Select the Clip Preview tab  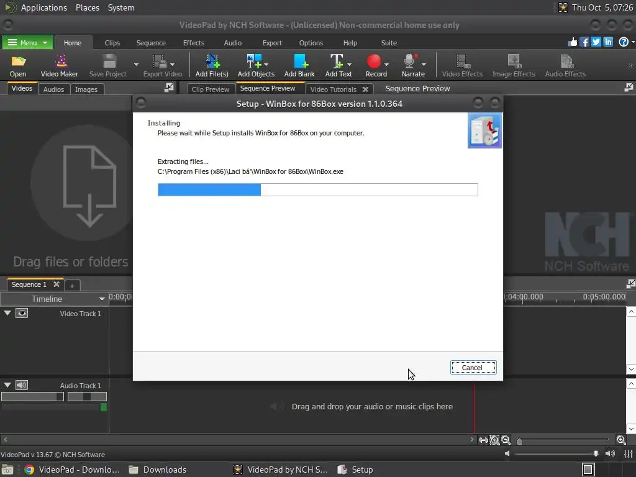click(x=210, y=89)
